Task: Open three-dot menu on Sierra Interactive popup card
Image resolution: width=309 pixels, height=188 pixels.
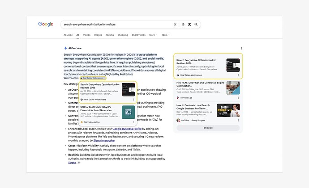Action: 133,122
